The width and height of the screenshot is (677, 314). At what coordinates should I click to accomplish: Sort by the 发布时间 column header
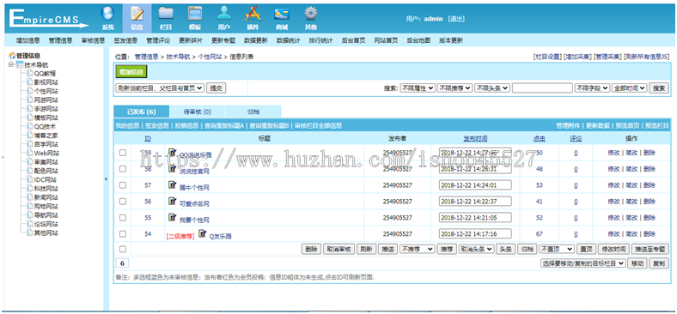pyautogui.click(x=475, y=138)
